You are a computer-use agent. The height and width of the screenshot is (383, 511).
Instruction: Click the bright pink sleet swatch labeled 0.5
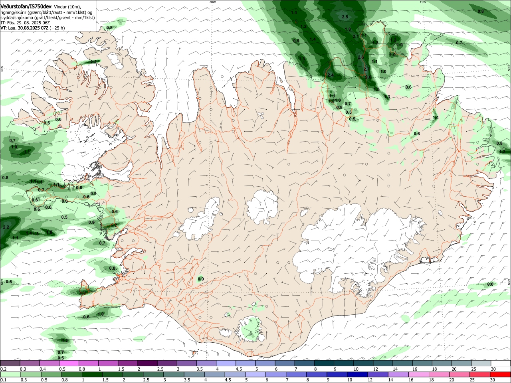click(x=68, y=363)
